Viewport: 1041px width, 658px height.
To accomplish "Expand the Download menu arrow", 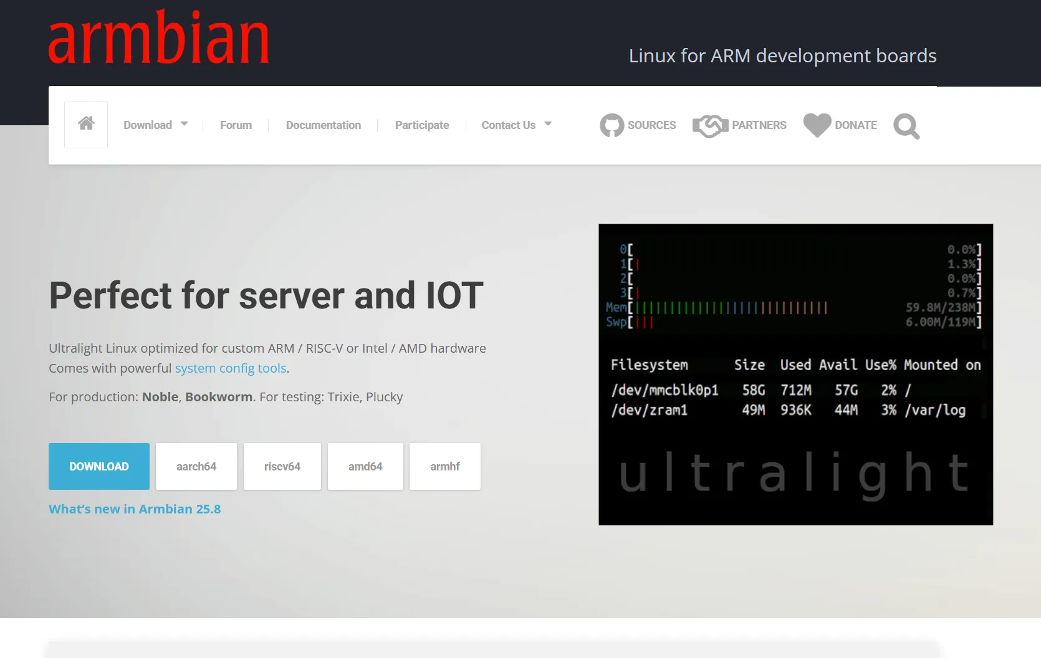I will click(185, 124).
